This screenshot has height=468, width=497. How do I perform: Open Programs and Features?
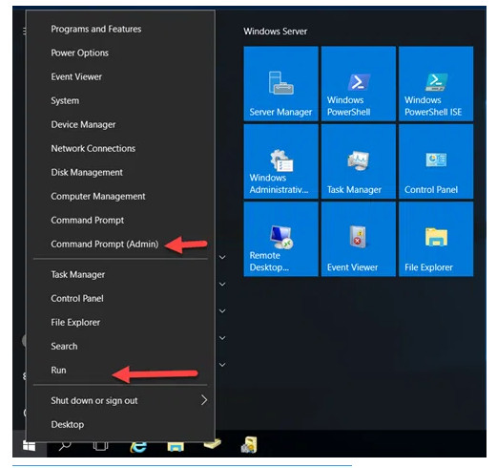(120, 29)
